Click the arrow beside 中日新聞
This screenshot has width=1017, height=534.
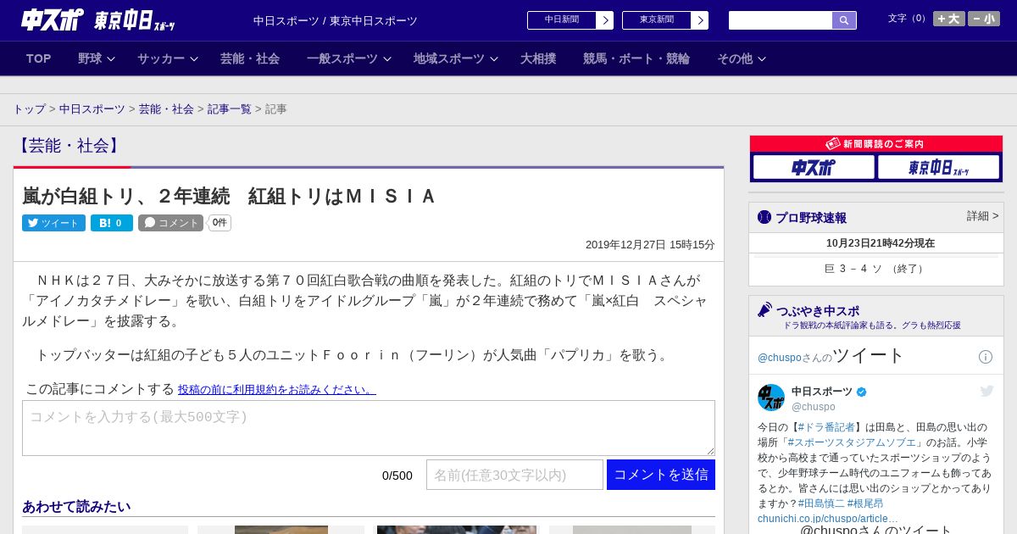[605, 20]
